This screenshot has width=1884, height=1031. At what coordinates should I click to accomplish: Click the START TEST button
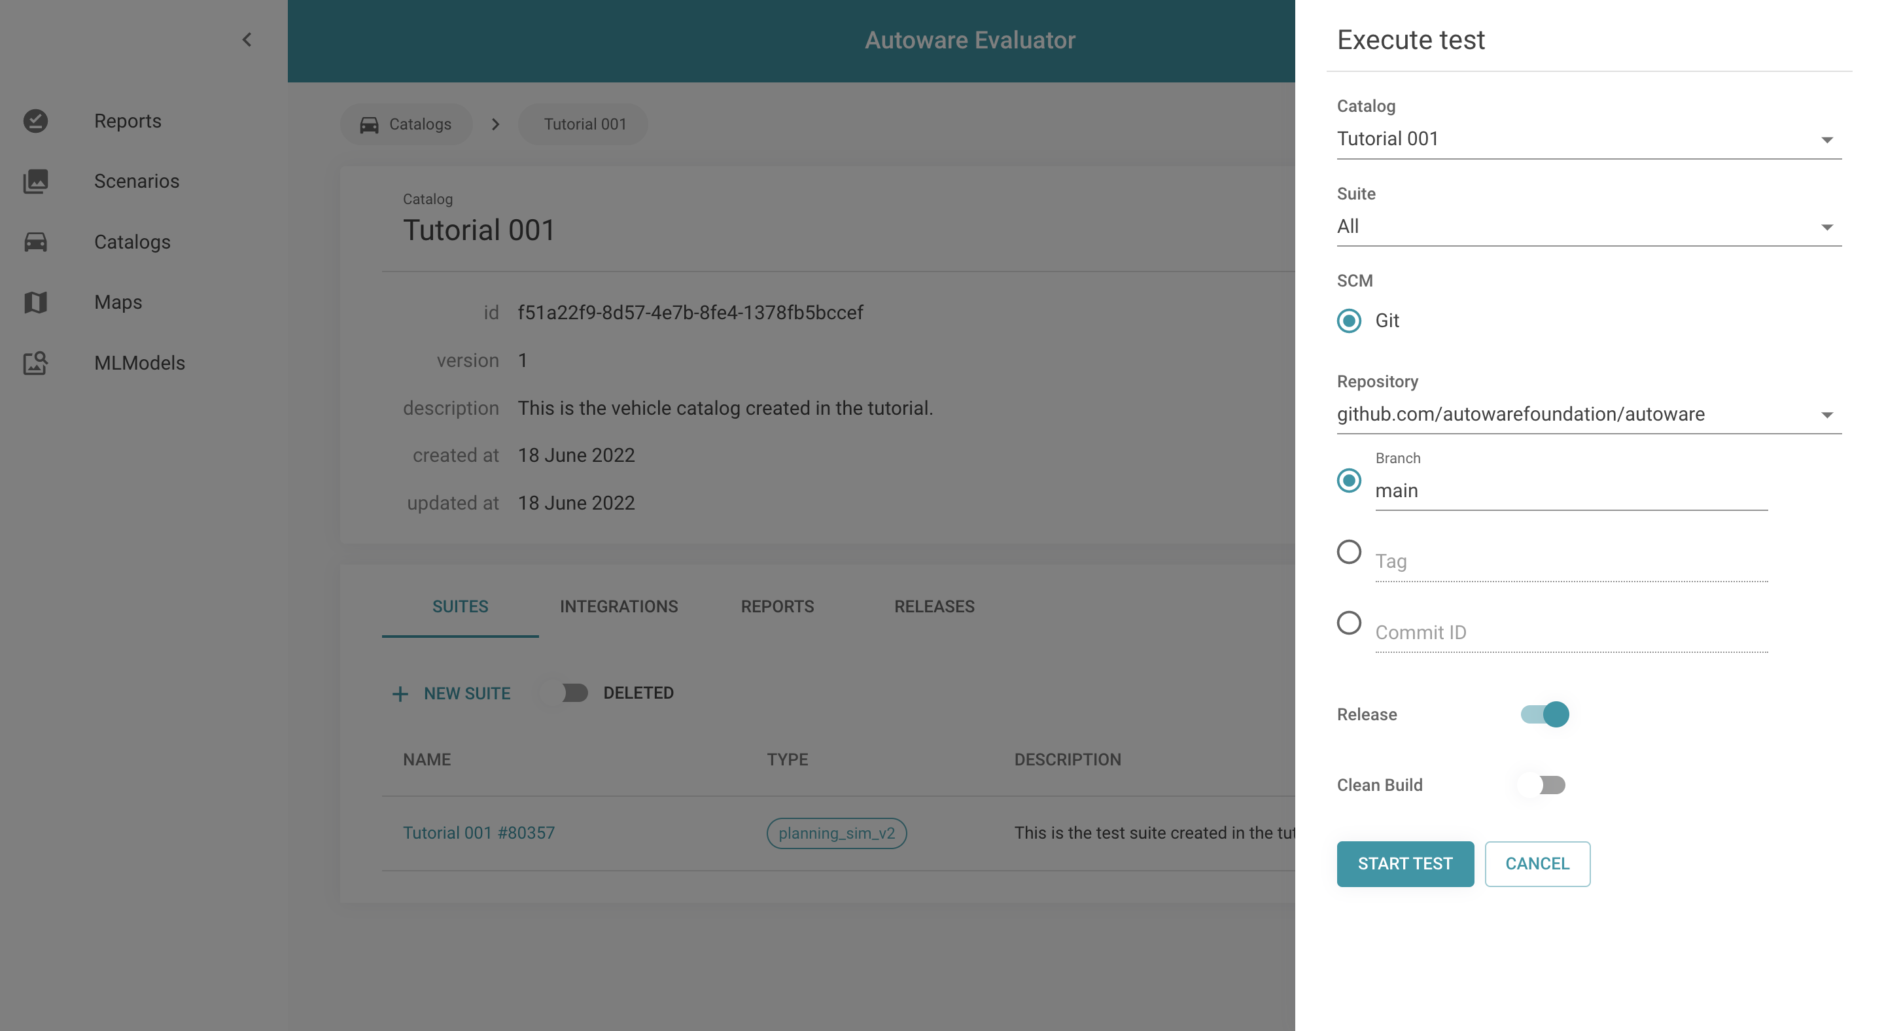(1405, 864)
